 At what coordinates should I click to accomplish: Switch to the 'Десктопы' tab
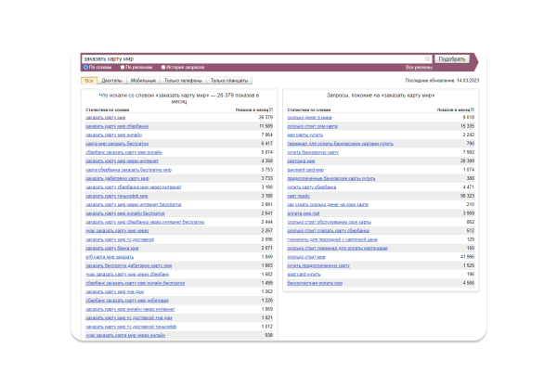click(x=111, y=81)
